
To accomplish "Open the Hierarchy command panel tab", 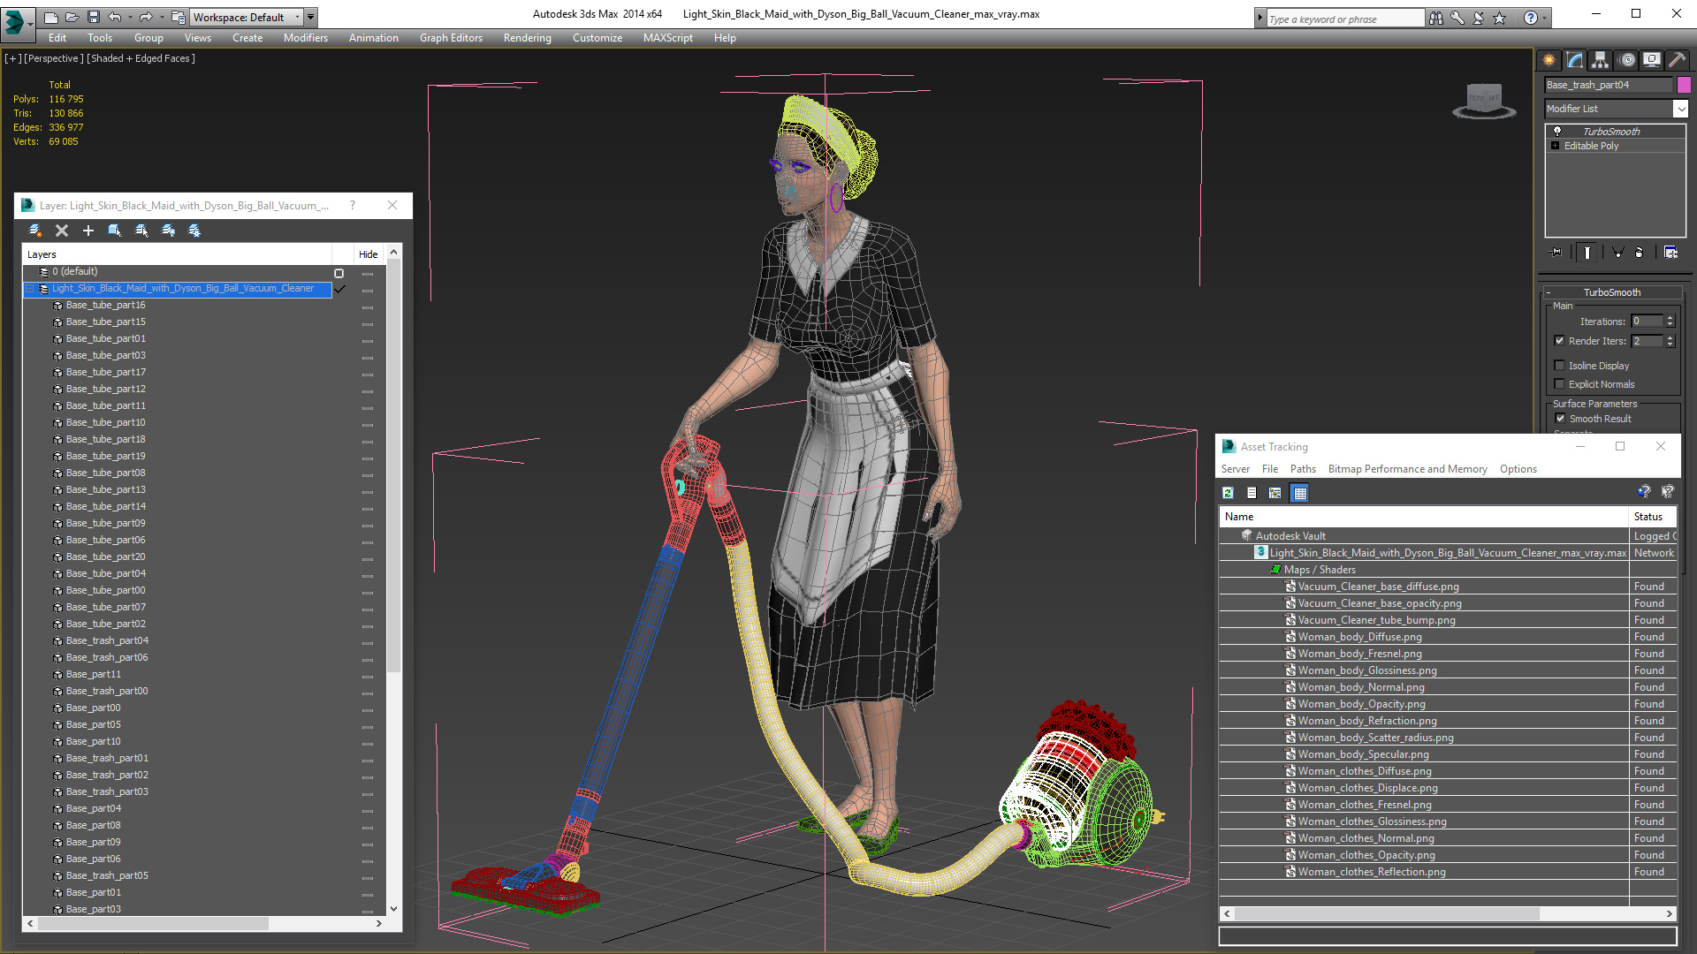I will point(1601,60).
